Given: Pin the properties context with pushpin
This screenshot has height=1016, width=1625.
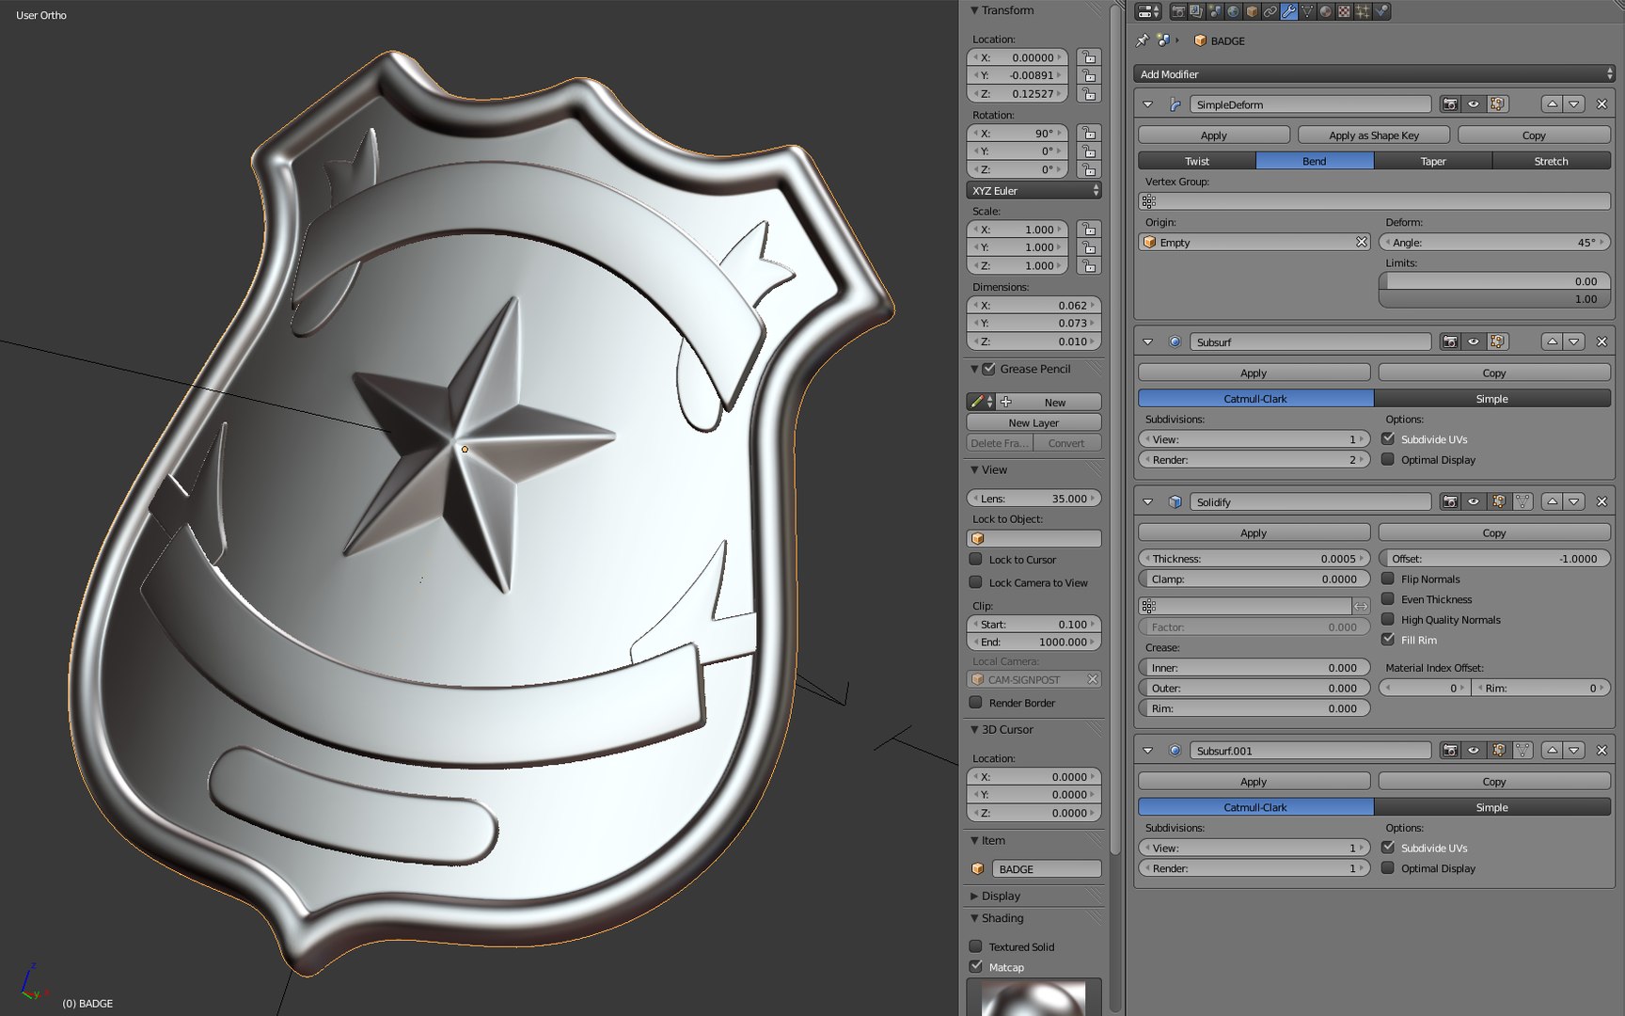Looking at the screenshot, I should click(1143, 40).
